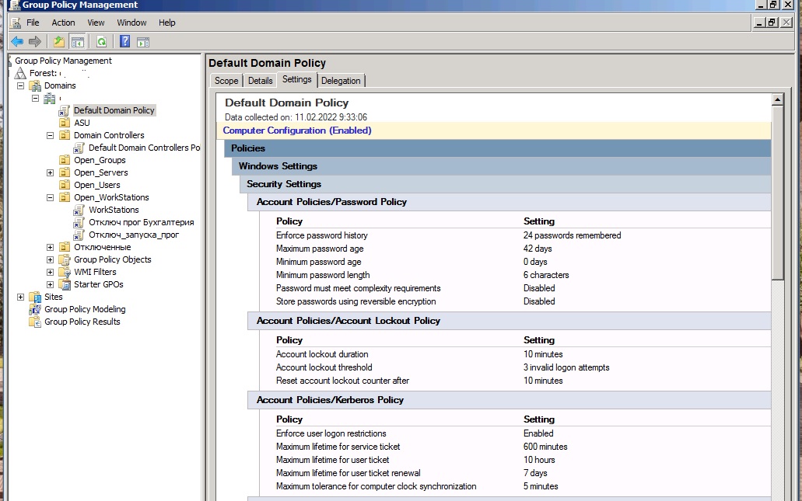This screenshot has width=802, height=501.
Task: Switch to the Scope tab
Action: click(226, 81)
